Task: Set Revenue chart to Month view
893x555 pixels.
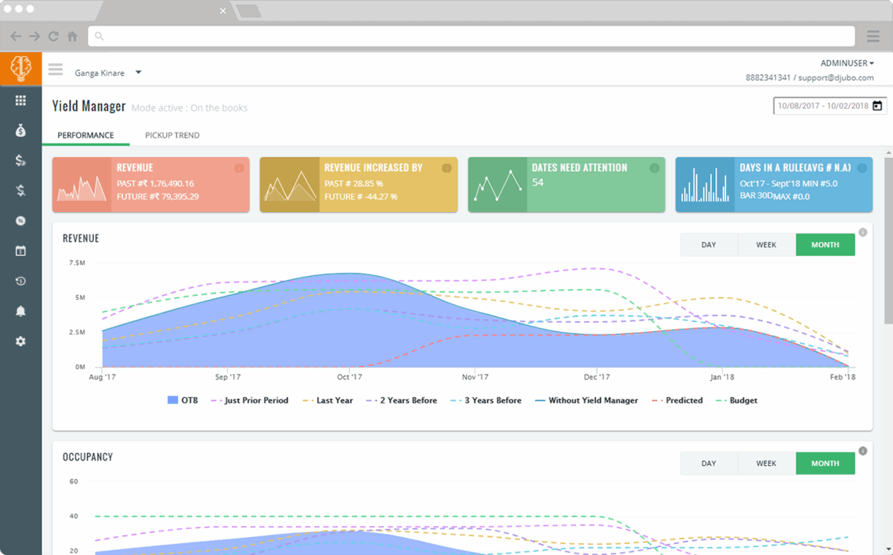Action: pyautogui.click(x=825, y=245)
